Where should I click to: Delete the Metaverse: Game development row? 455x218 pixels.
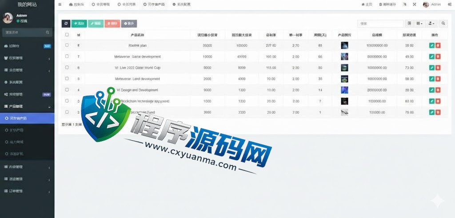(438, 57)
